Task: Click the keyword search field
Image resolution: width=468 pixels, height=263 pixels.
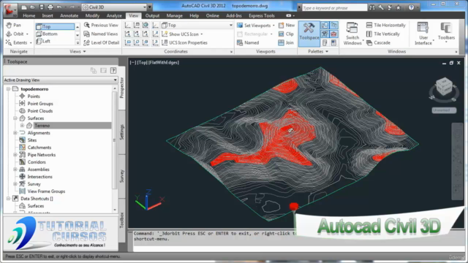Action: tap(334, 8)
